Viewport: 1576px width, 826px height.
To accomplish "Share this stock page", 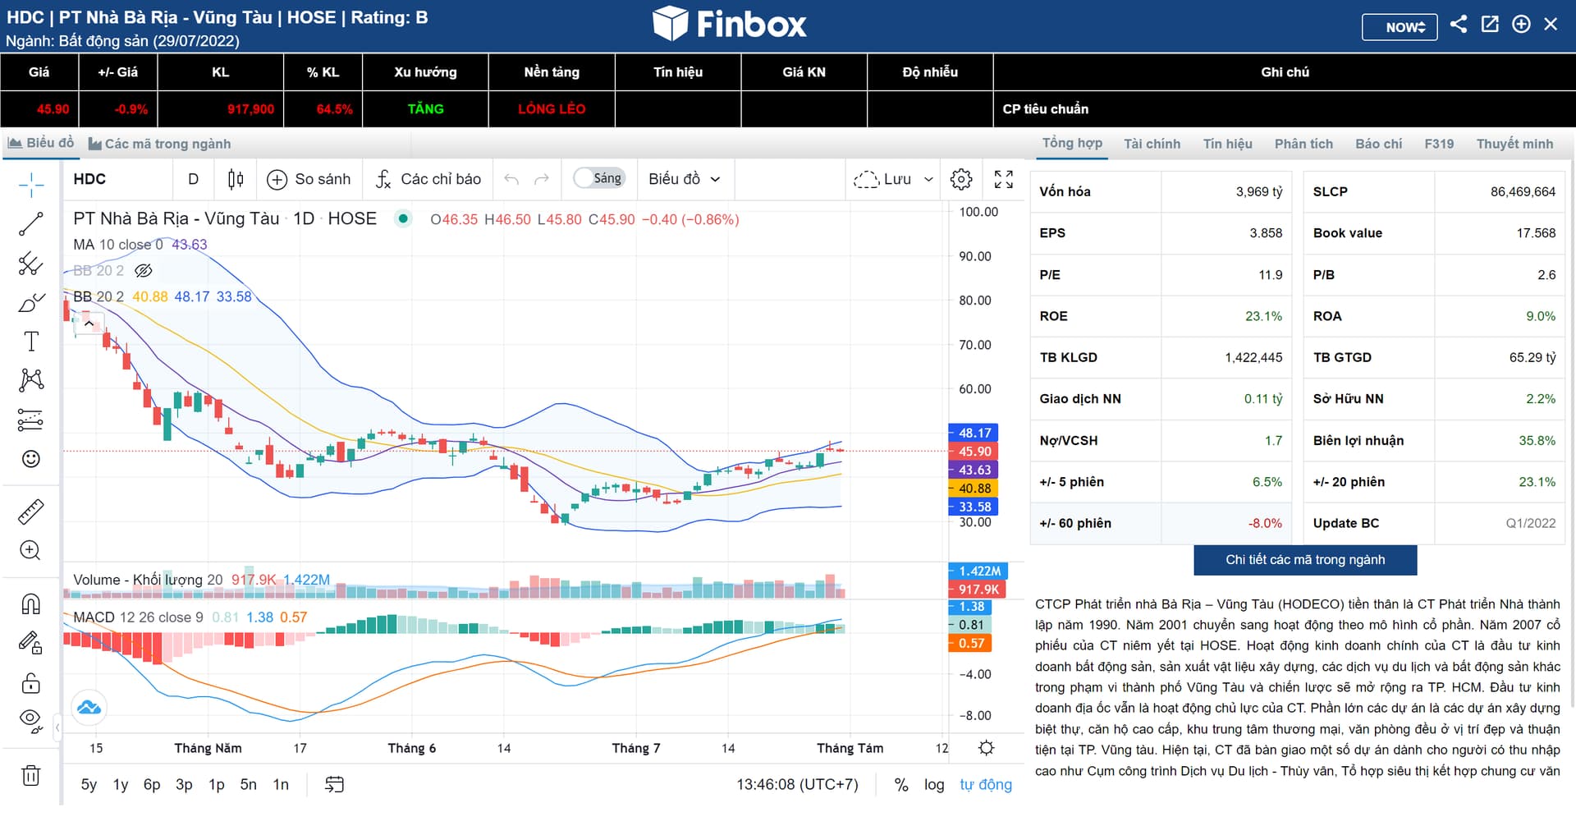I will (x=1459, y=24).
